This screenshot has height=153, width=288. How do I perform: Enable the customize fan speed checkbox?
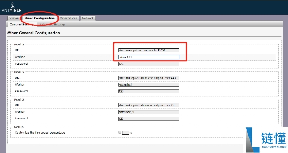119,132
